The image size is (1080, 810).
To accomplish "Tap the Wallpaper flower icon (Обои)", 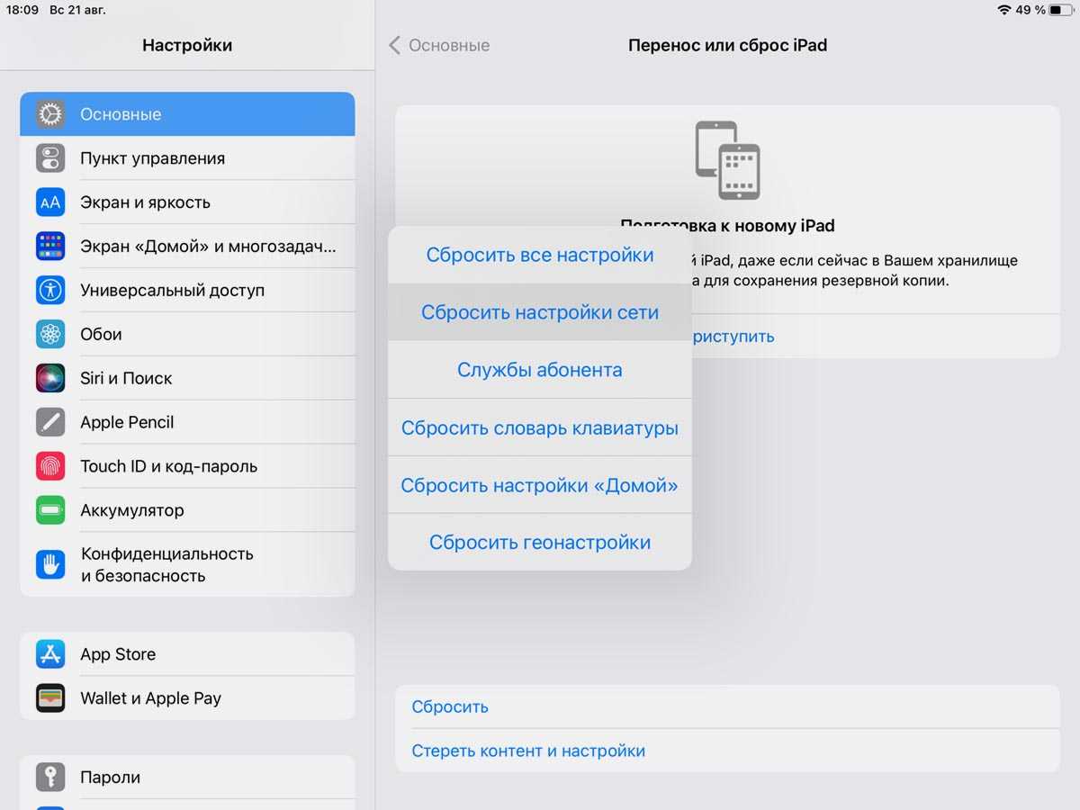I will [x=50, y=334].
